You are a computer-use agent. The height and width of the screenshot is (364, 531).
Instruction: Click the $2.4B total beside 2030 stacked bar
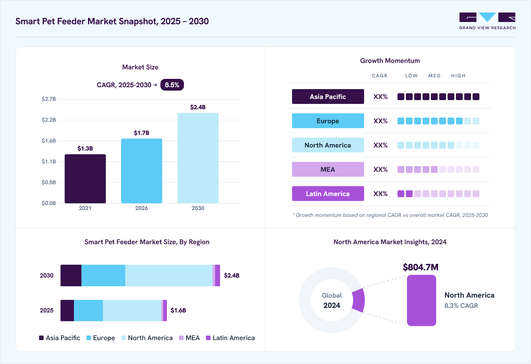(x=232, y=276)
